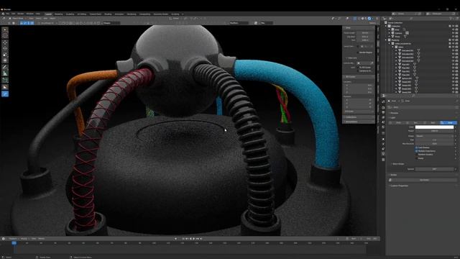Screen dimensions: 460x259
Task: Switch to the Geometry Nodes workspace tab
Action: pyautogui.click(x=161, y=14)
